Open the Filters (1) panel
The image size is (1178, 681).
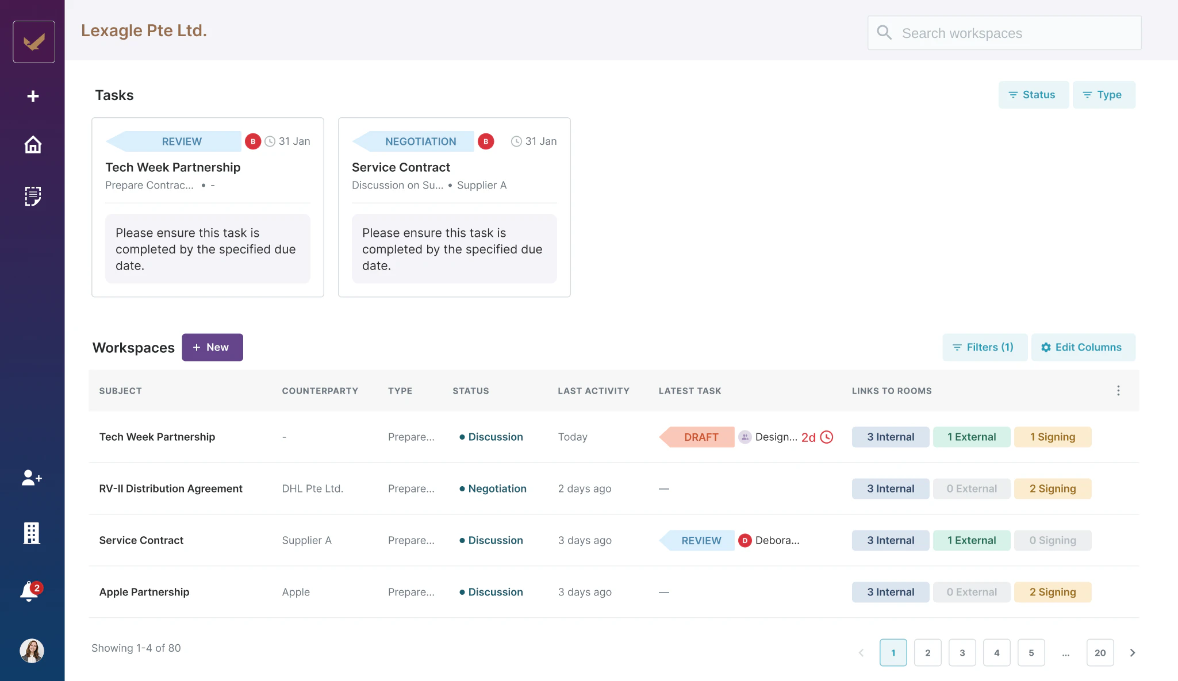(984, 347)
